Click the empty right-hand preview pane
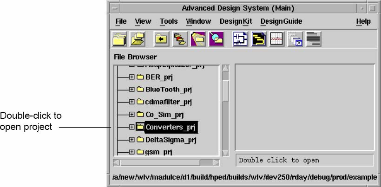This screenshot has height=187, width=381. pos(305,107)
